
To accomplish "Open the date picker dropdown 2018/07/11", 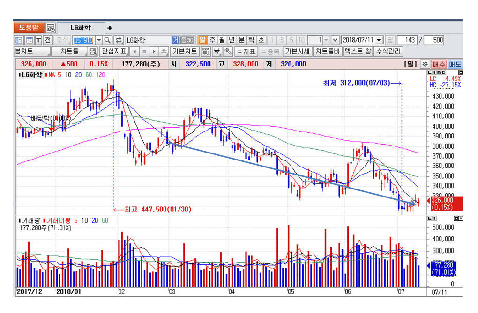I will tap(379, 40).
